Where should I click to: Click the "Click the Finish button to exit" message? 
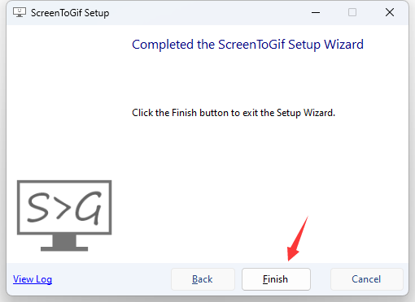234,113
